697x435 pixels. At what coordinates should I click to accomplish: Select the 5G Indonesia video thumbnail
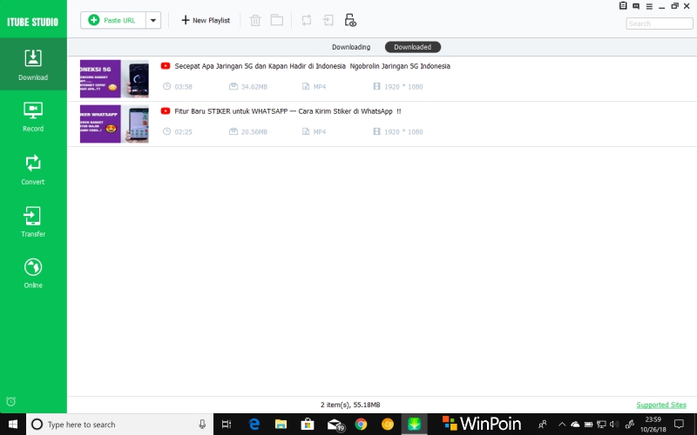(x=114, y=78)
